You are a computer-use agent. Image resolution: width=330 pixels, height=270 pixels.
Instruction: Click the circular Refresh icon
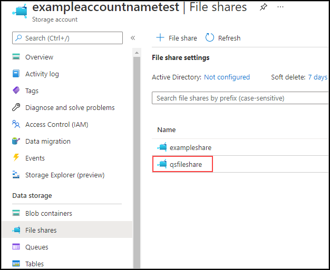(x=210, y=38)
